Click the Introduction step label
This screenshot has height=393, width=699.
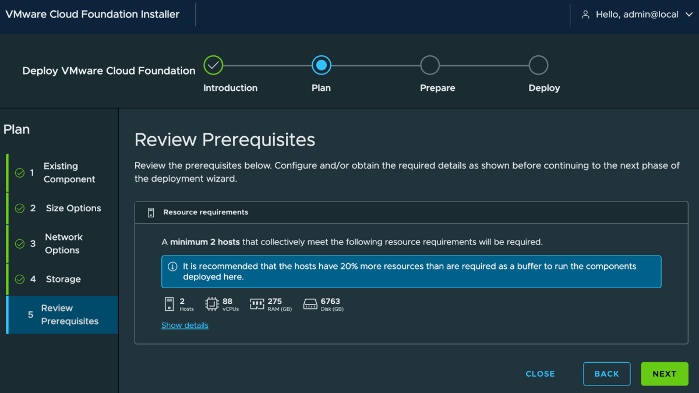click(230, 88)
